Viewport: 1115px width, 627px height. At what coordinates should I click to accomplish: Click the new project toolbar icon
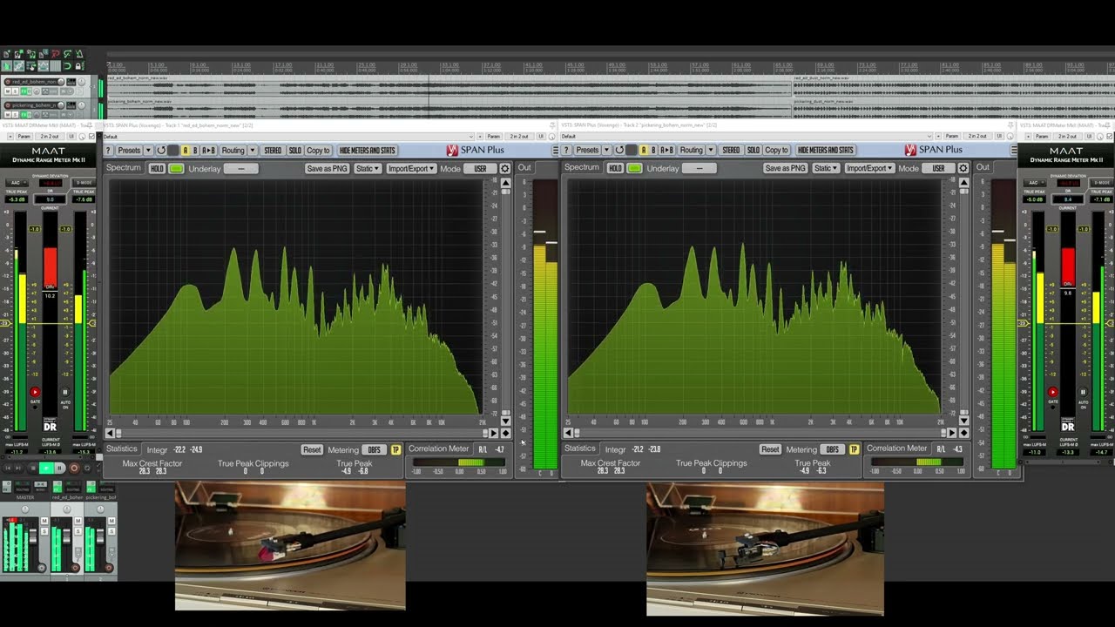coord(6,54)
